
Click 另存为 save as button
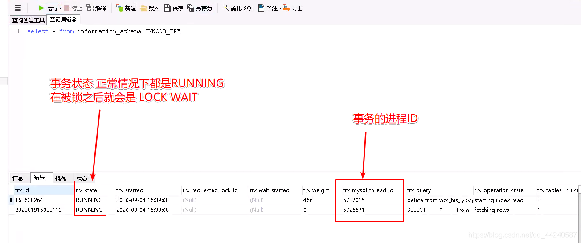(200, 8)
